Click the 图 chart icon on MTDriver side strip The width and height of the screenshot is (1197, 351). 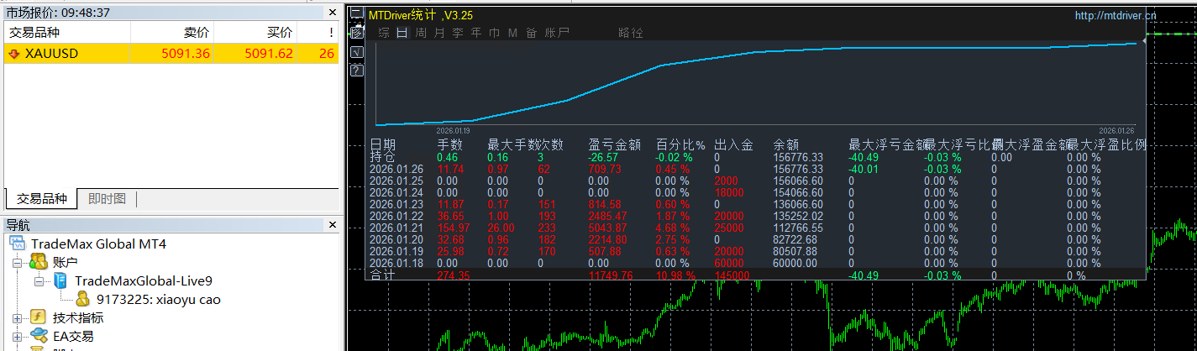pyautogui.click(x=356, y=33)
